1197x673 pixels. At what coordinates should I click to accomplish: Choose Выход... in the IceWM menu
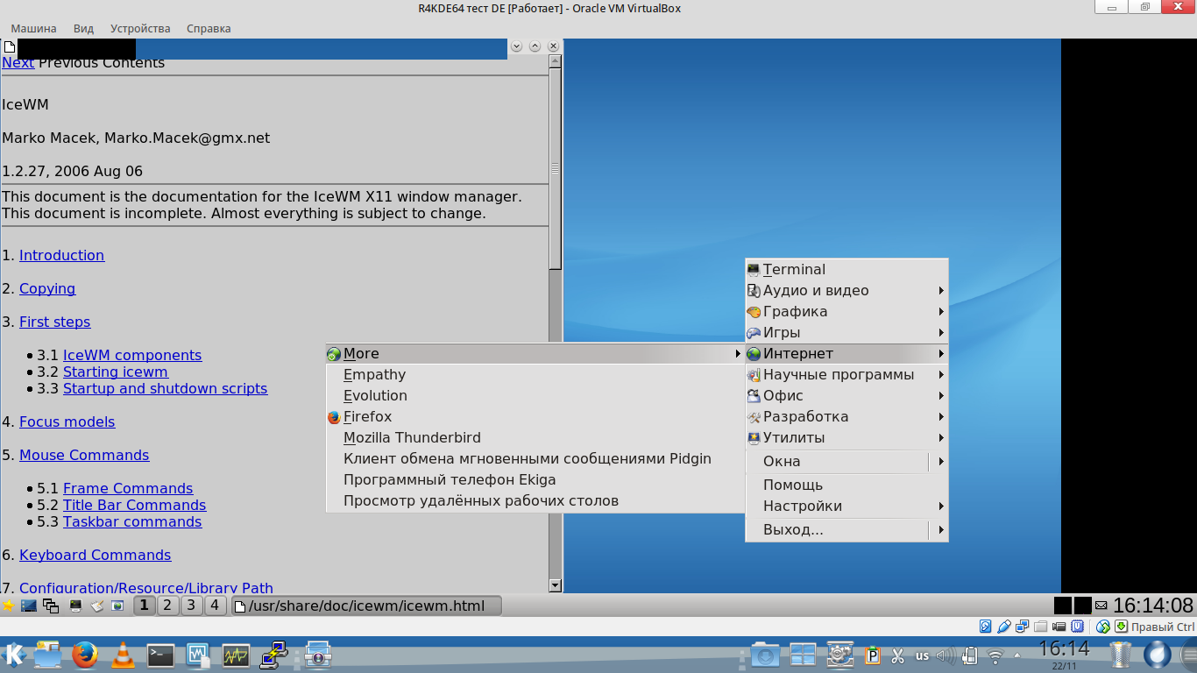tap(846, 530)
